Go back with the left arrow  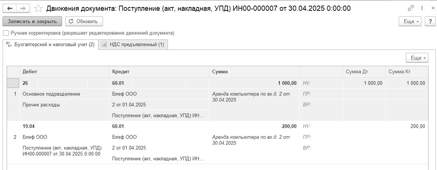[x=10, y=9]
